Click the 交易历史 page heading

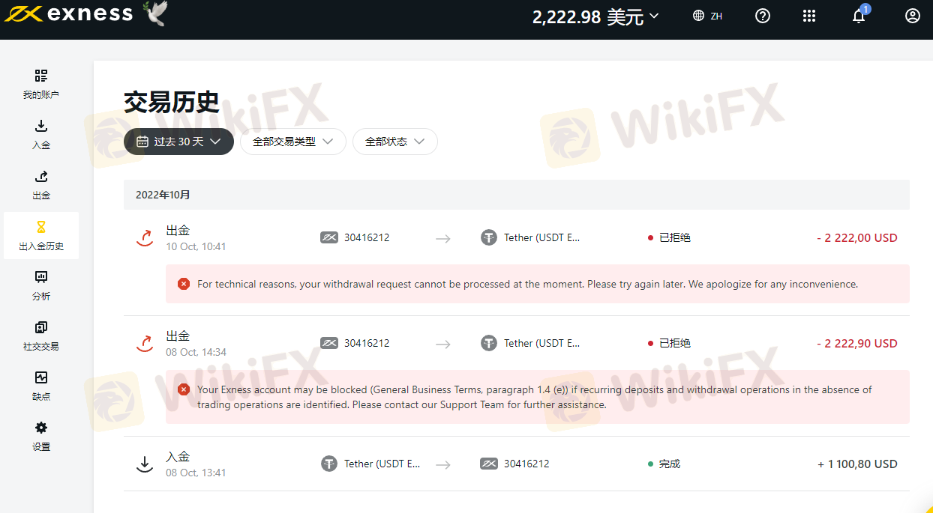pos(171,102)
